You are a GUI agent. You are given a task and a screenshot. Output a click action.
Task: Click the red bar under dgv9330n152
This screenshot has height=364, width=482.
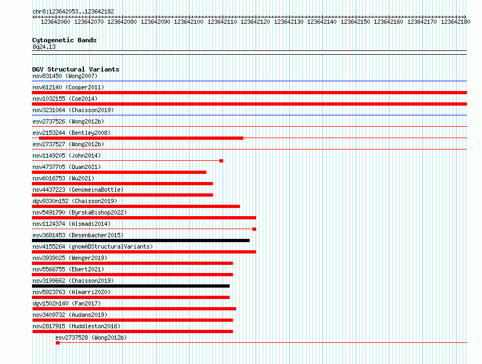tap(136, 206)
